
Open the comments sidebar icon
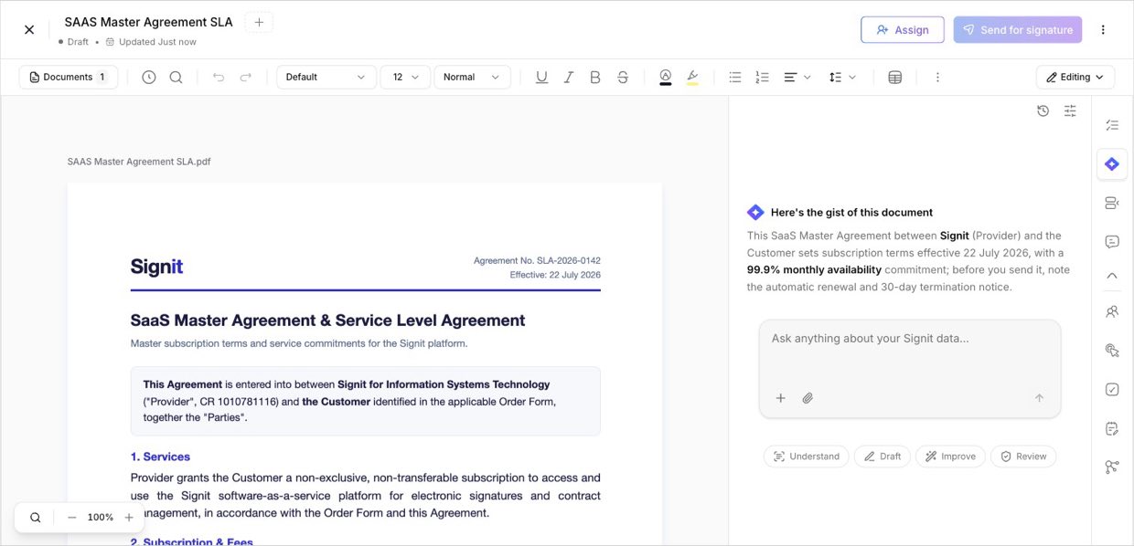coord(1112,242)
